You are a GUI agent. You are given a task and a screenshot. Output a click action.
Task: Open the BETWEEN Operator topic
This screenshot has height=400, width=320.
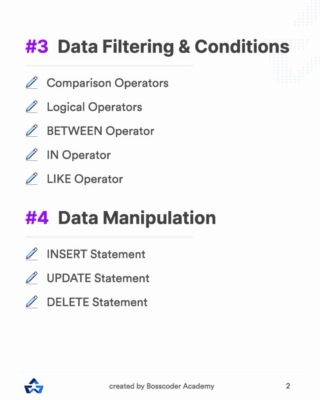tap(100, 131)
